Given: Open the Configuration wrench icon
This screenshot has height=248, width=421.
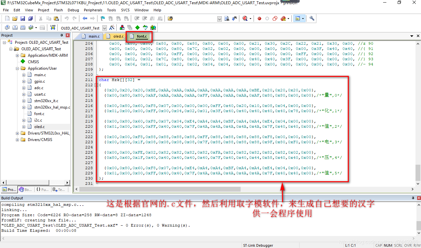Looking at the screenshot, I should [312, 18].
